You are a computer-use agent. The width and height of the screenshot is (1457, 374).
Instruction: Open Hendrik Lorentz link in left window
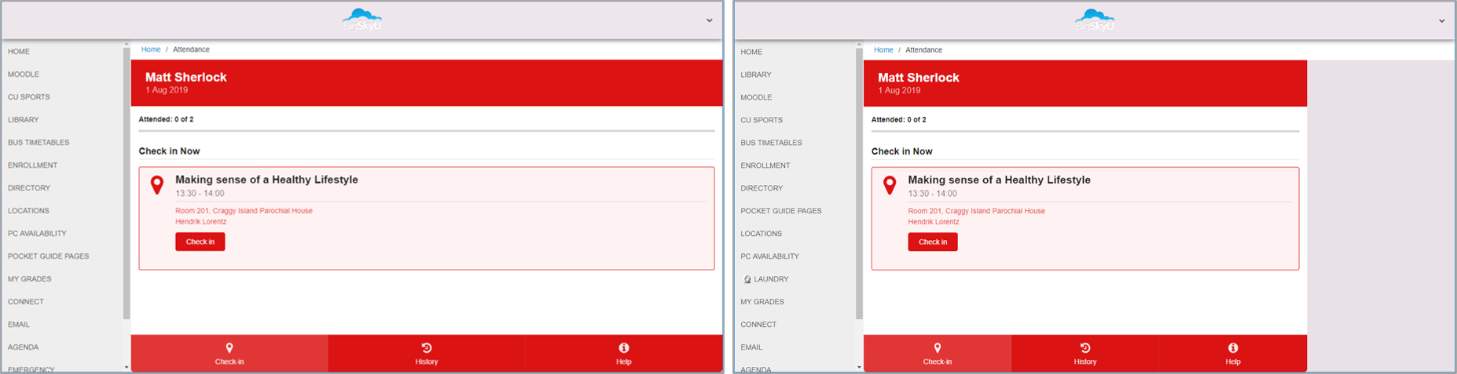pos(200,222)
